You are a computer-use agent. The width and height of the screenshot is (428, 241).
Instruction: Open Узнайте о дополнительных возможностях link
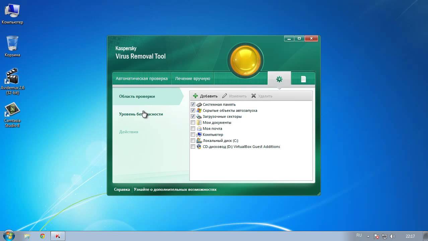175,189
